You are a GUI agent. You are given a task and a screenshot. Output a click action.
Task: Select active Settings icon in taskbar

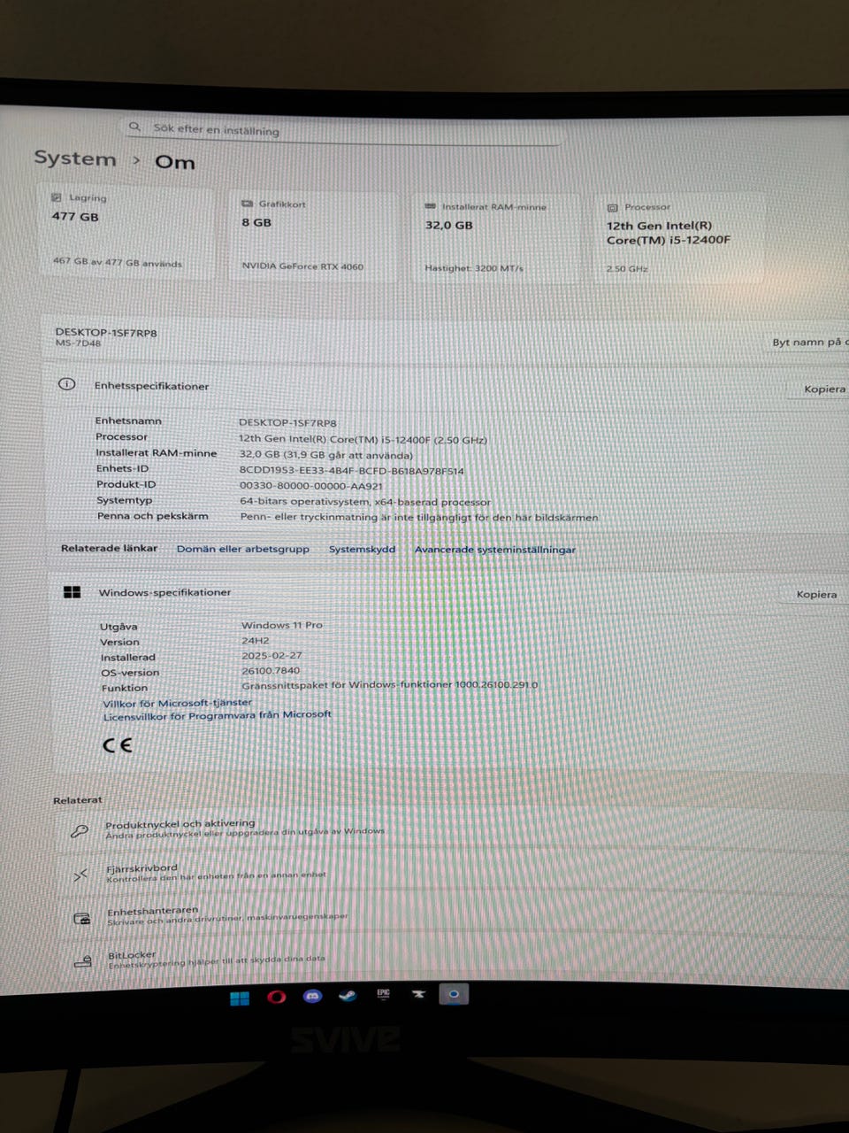[454, 994]
